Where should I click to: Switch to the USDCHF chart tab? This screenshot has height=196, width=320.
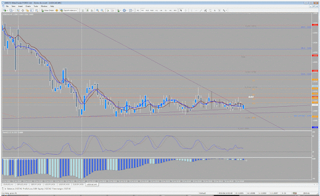coord(64,185)
